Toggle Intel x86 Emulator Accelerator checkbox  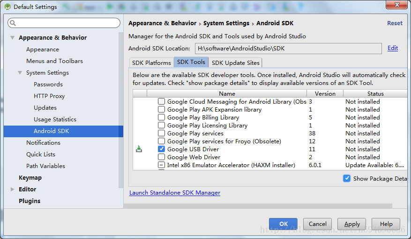click(161, 165)
